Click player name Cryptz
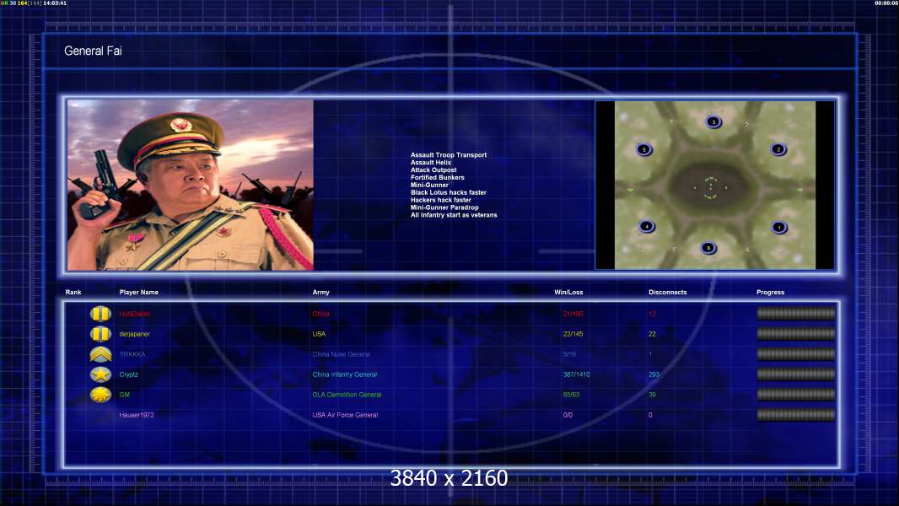 click(x=128, y=374)
